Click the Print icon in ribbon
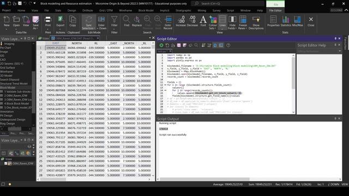Viewport: 349px width, 196px height. (48, 22)
